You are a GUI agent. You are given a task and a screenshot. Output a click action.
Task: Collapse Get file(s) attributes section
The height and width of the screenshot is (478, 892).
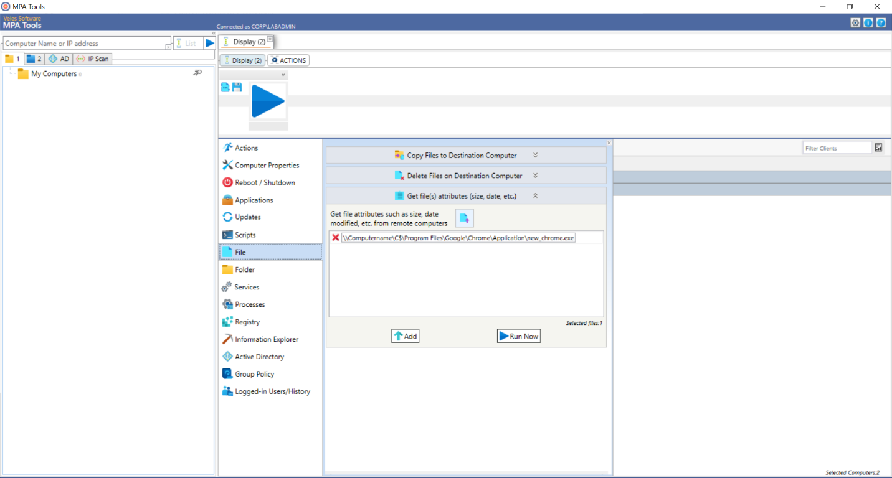tap(466, 195)
